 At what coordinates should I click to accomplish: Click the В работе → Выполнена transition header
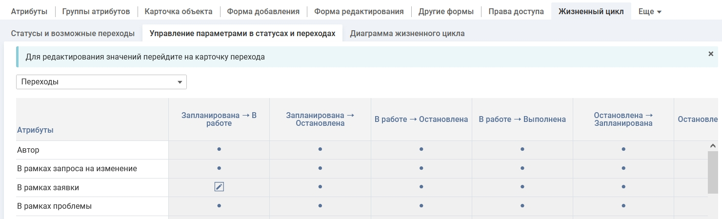pyautogui.click(x=522, y=119)
